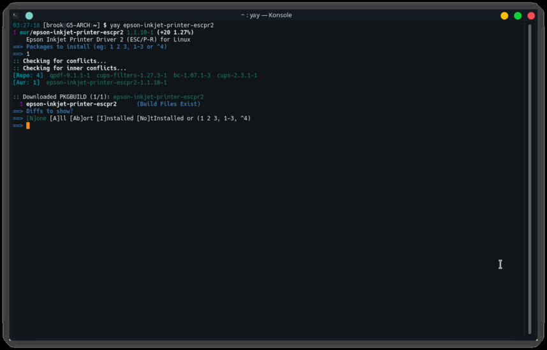This screenshot has height=350, width=547.
Task: Close Konsole with the red button
Action: tap(531, 16)
